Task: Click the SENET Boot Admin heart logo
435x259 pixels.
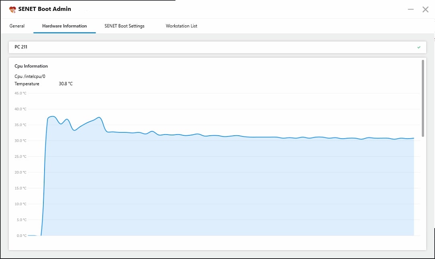Action: coord(12,9)
